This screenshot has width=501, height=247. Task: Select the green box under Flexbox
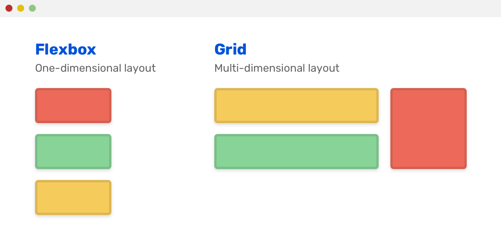coord(73,152)
